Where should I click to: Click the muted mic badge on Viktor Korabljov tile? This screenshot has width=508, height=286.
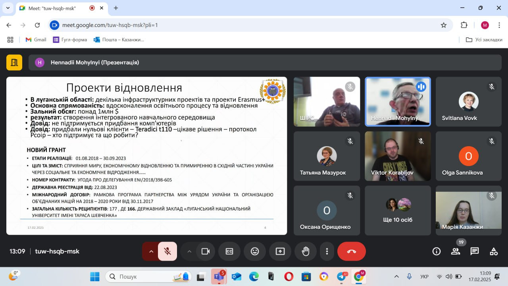[x=421, y=141]
